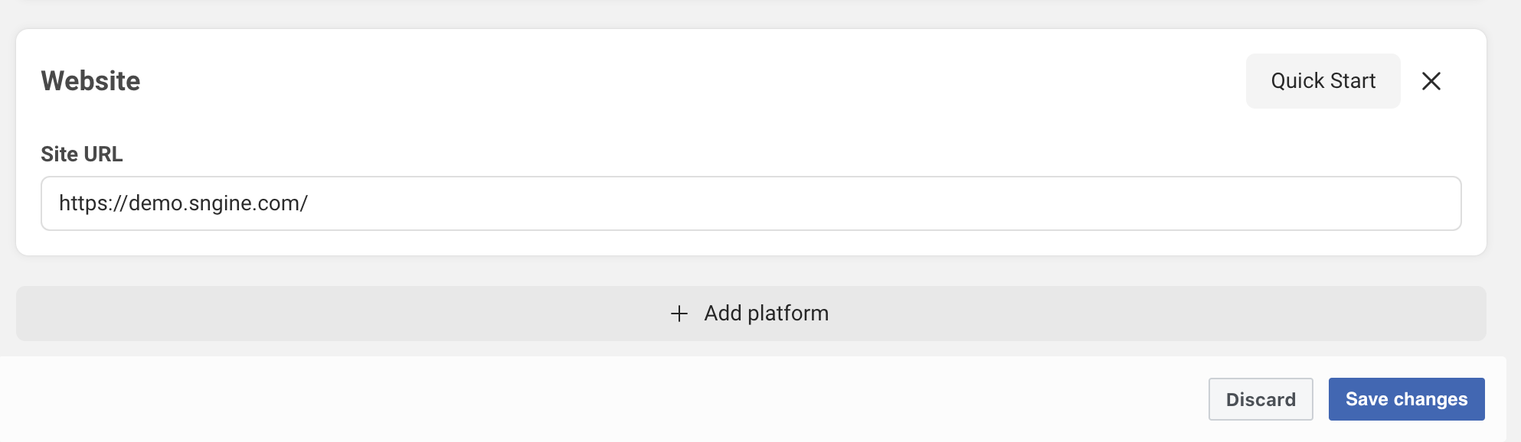
Task: Remove the Website platform with the X icon
Action: point(1431,81)
